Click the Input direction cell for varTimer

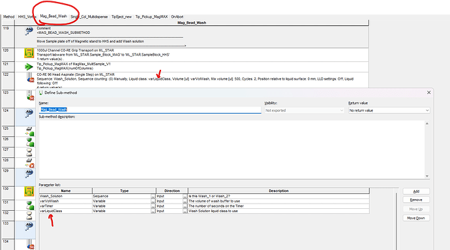click(170, 206)
